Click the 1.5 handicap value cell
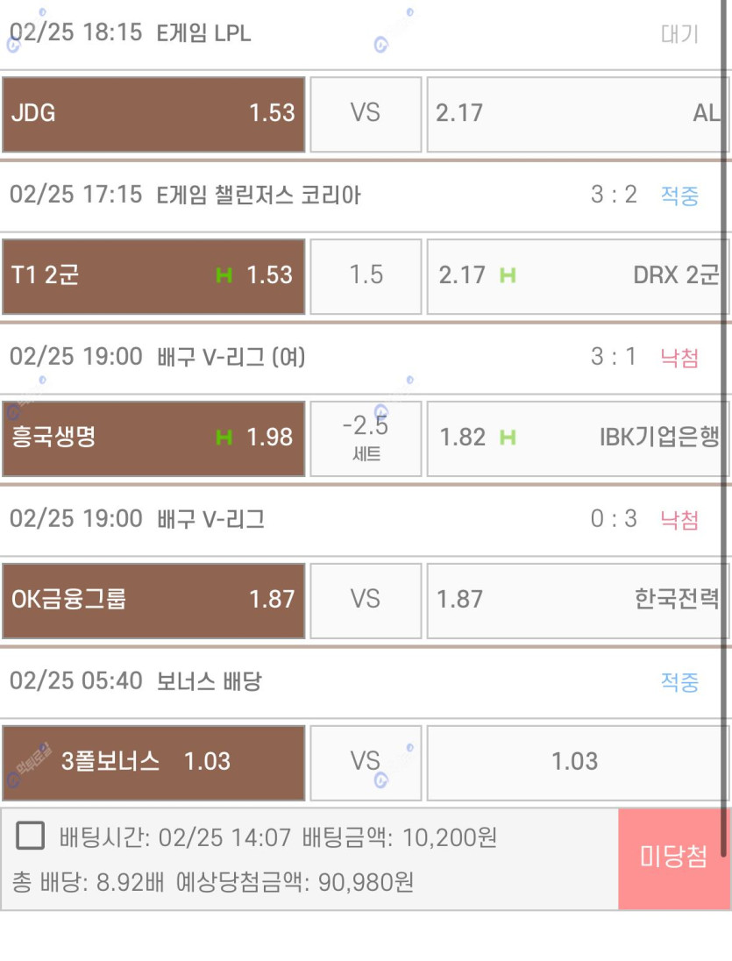This screenshot has height=961, width=732. click(x=366, y=276)
